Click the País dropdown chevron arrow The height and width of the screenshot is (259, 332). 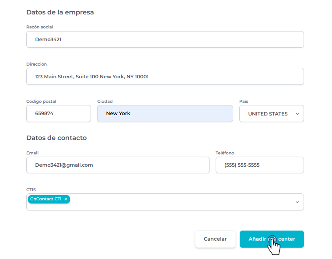click(297, 114)
